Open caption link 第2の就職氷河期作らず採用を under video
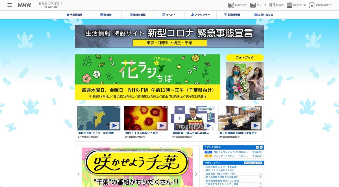Image resolution: width=339 pixels, height=187 pixels. pos(238,133)
